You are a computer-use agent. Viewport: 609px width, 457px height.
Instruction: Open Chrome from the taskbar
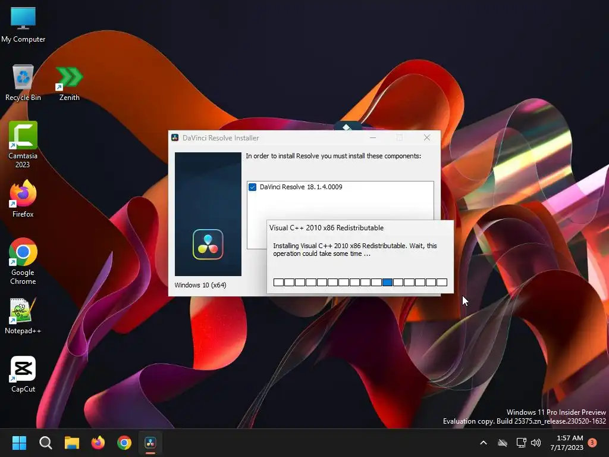tap(124, 443)
